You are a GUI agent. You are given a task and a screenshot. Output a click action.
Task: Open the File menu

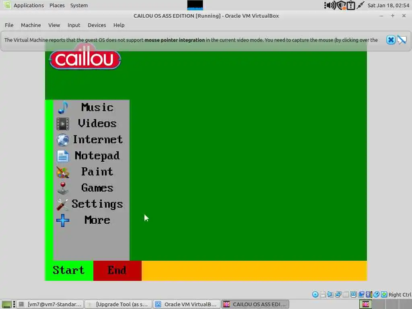[x=9, y=25]
